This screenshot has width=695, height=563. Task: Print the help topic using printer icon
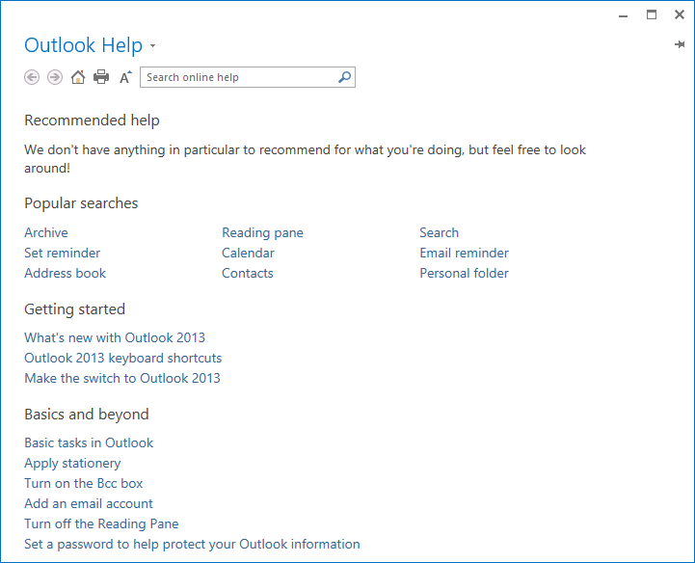click(x=101, y=77)
